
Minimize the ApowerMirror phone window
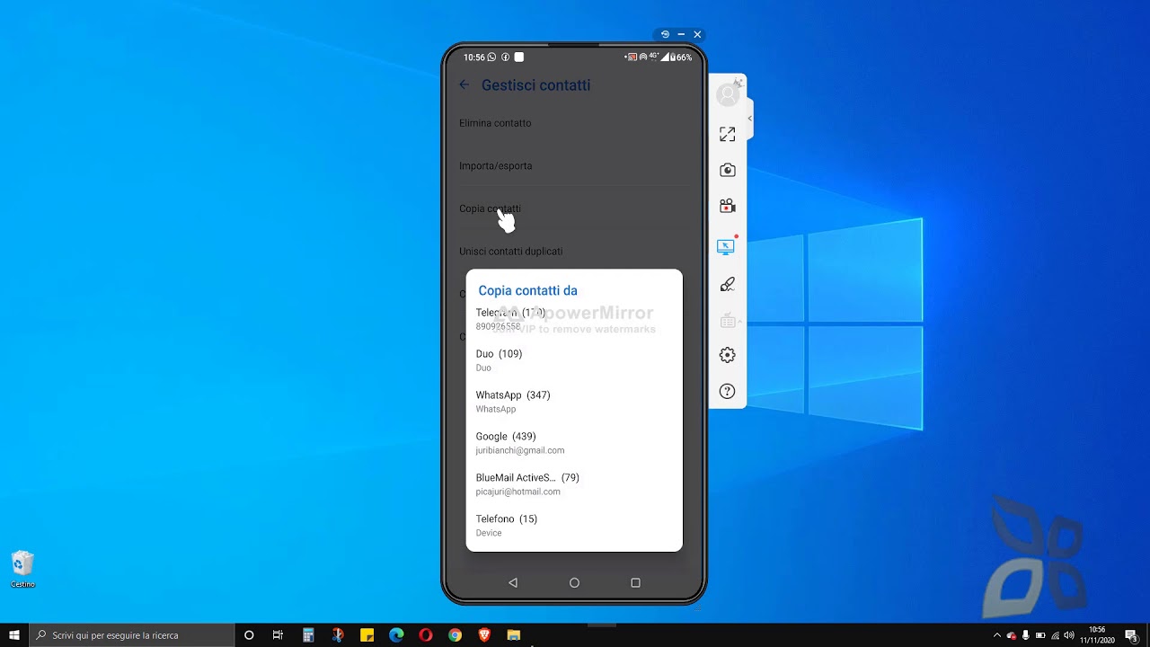point(681,34)
